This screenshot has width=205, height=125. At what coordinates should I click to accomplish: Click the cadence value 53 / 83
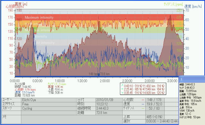tap(154, 108)
